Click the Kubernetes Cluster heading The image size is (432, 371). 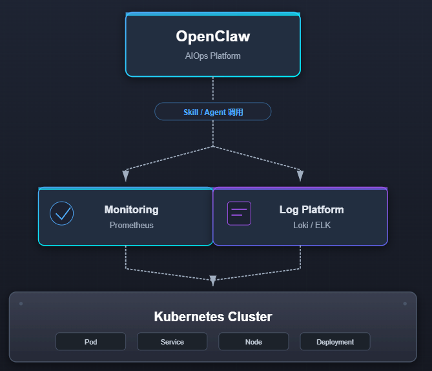213,317
